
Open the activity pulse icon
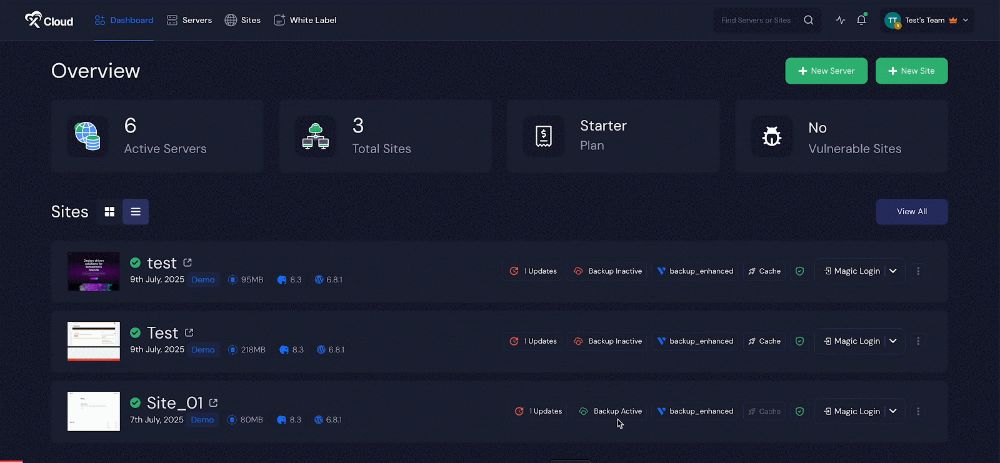tap(840, 20)
